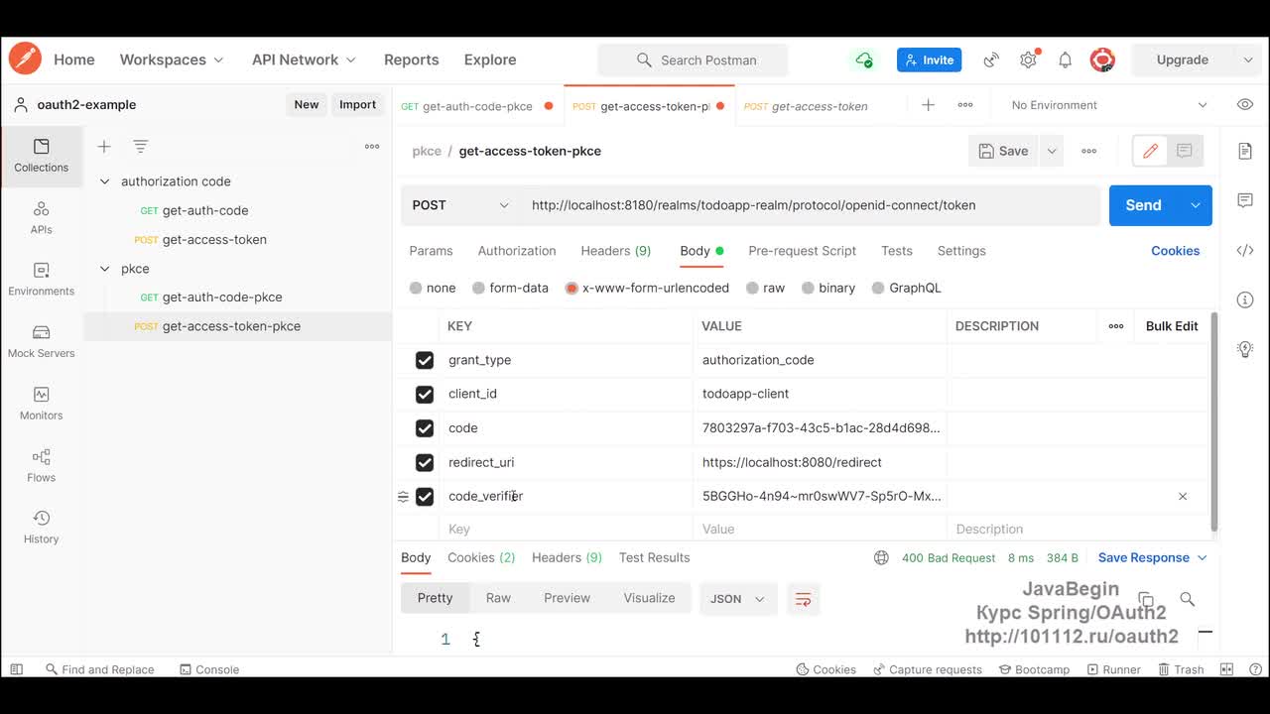Open Environments in the sidebar
Screen dimensions: 1270x714
point(41,280)
